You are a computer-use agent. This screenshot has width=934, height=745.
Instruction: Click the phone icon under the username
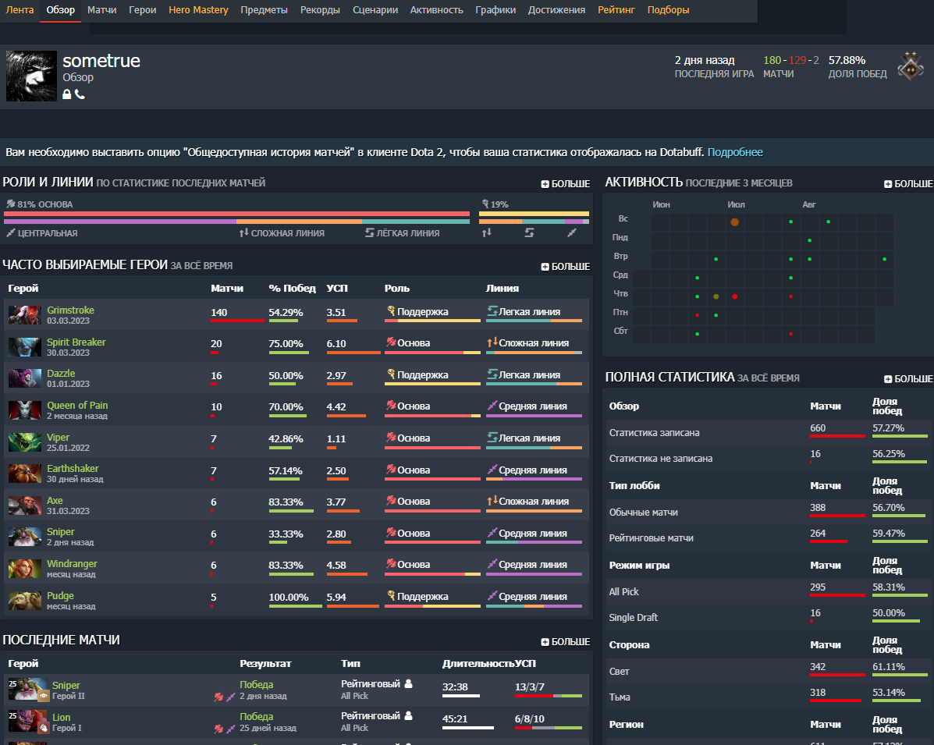tap(80, 94)
